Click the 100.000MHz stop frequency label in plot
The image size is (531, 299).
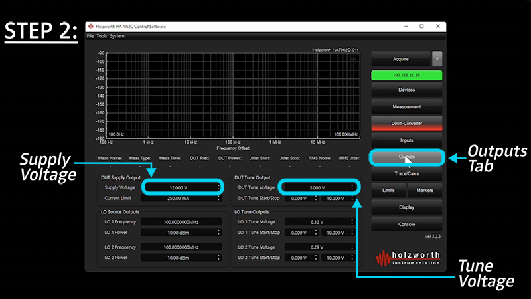coord(346,134)
